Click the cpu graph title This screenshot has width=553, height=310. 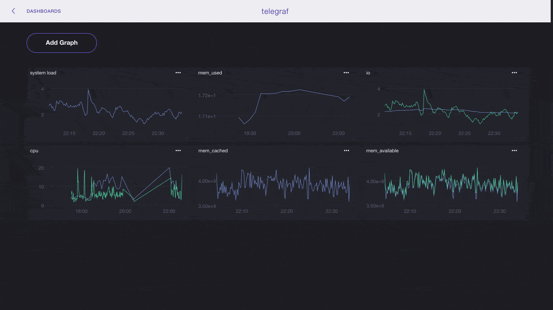click(x=34, y=151)
